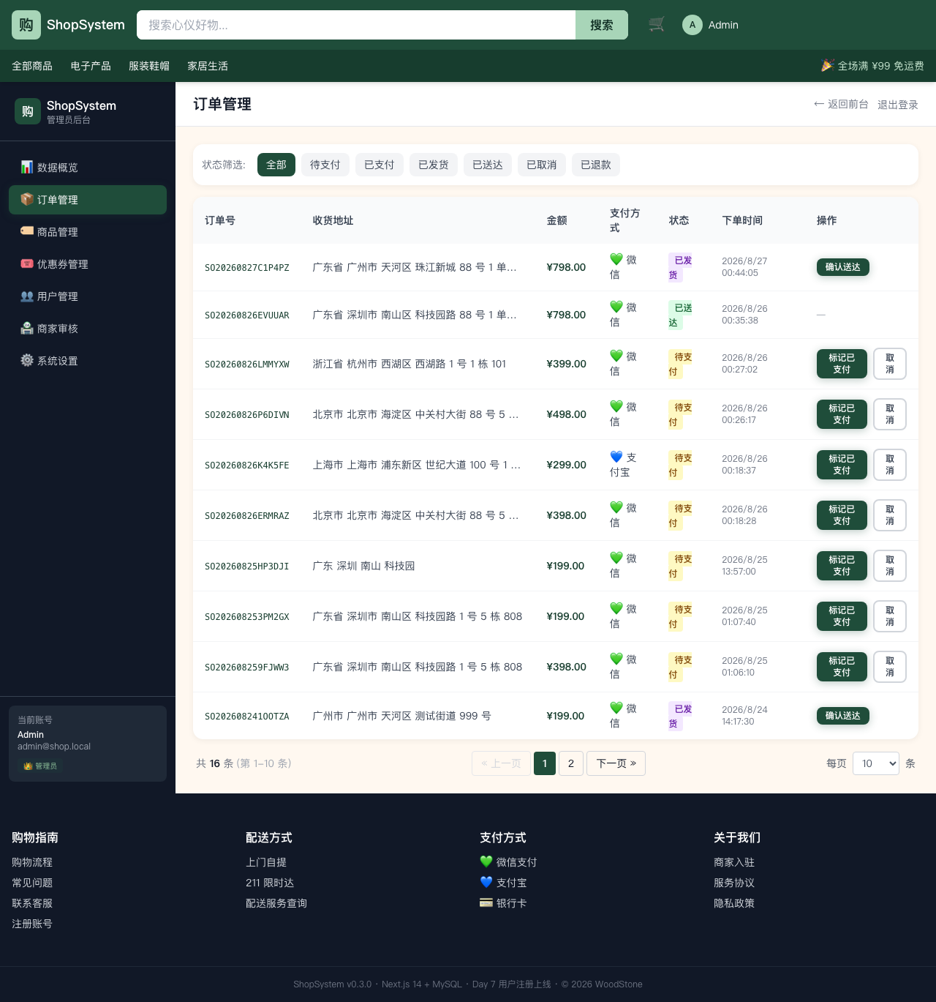Click order number SO20260826EVUUAR
Screen dimensions: 936x1002
[x=247, y=315]
